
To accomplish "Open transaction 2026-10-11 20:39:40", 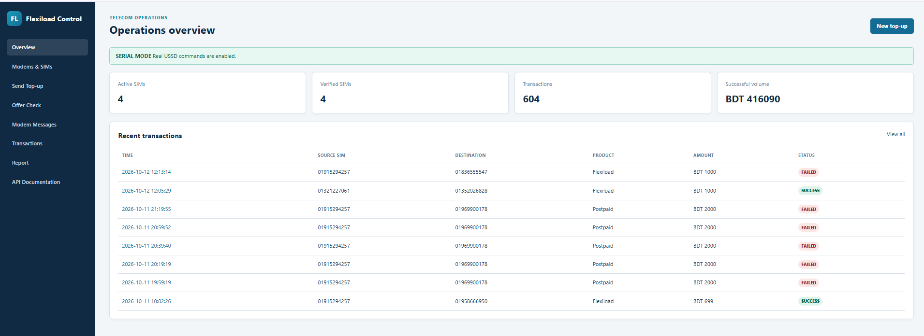I will tap(146, 246).
